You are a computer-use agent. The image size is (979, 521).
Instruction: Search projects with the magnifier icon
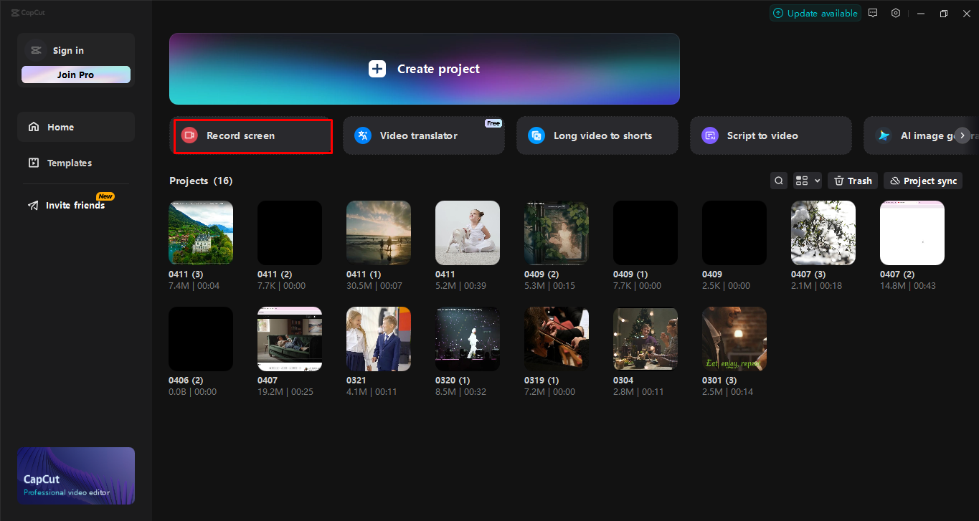779,181
